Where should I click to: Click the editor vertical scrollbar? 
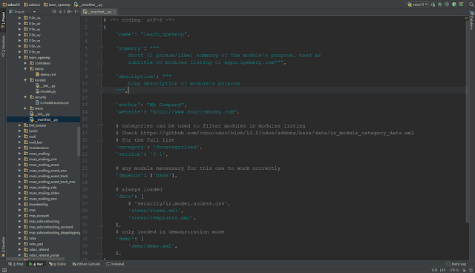(x=468, y=121)
